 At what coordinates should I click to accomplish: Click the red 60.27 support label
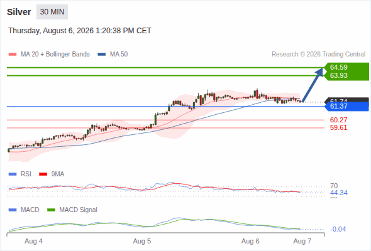click(338, 120)
